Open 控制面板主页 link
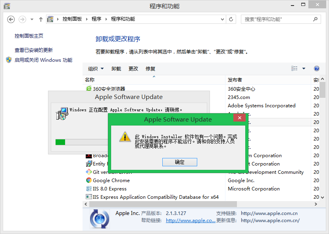The image size is (329, 234). (29, 36)
